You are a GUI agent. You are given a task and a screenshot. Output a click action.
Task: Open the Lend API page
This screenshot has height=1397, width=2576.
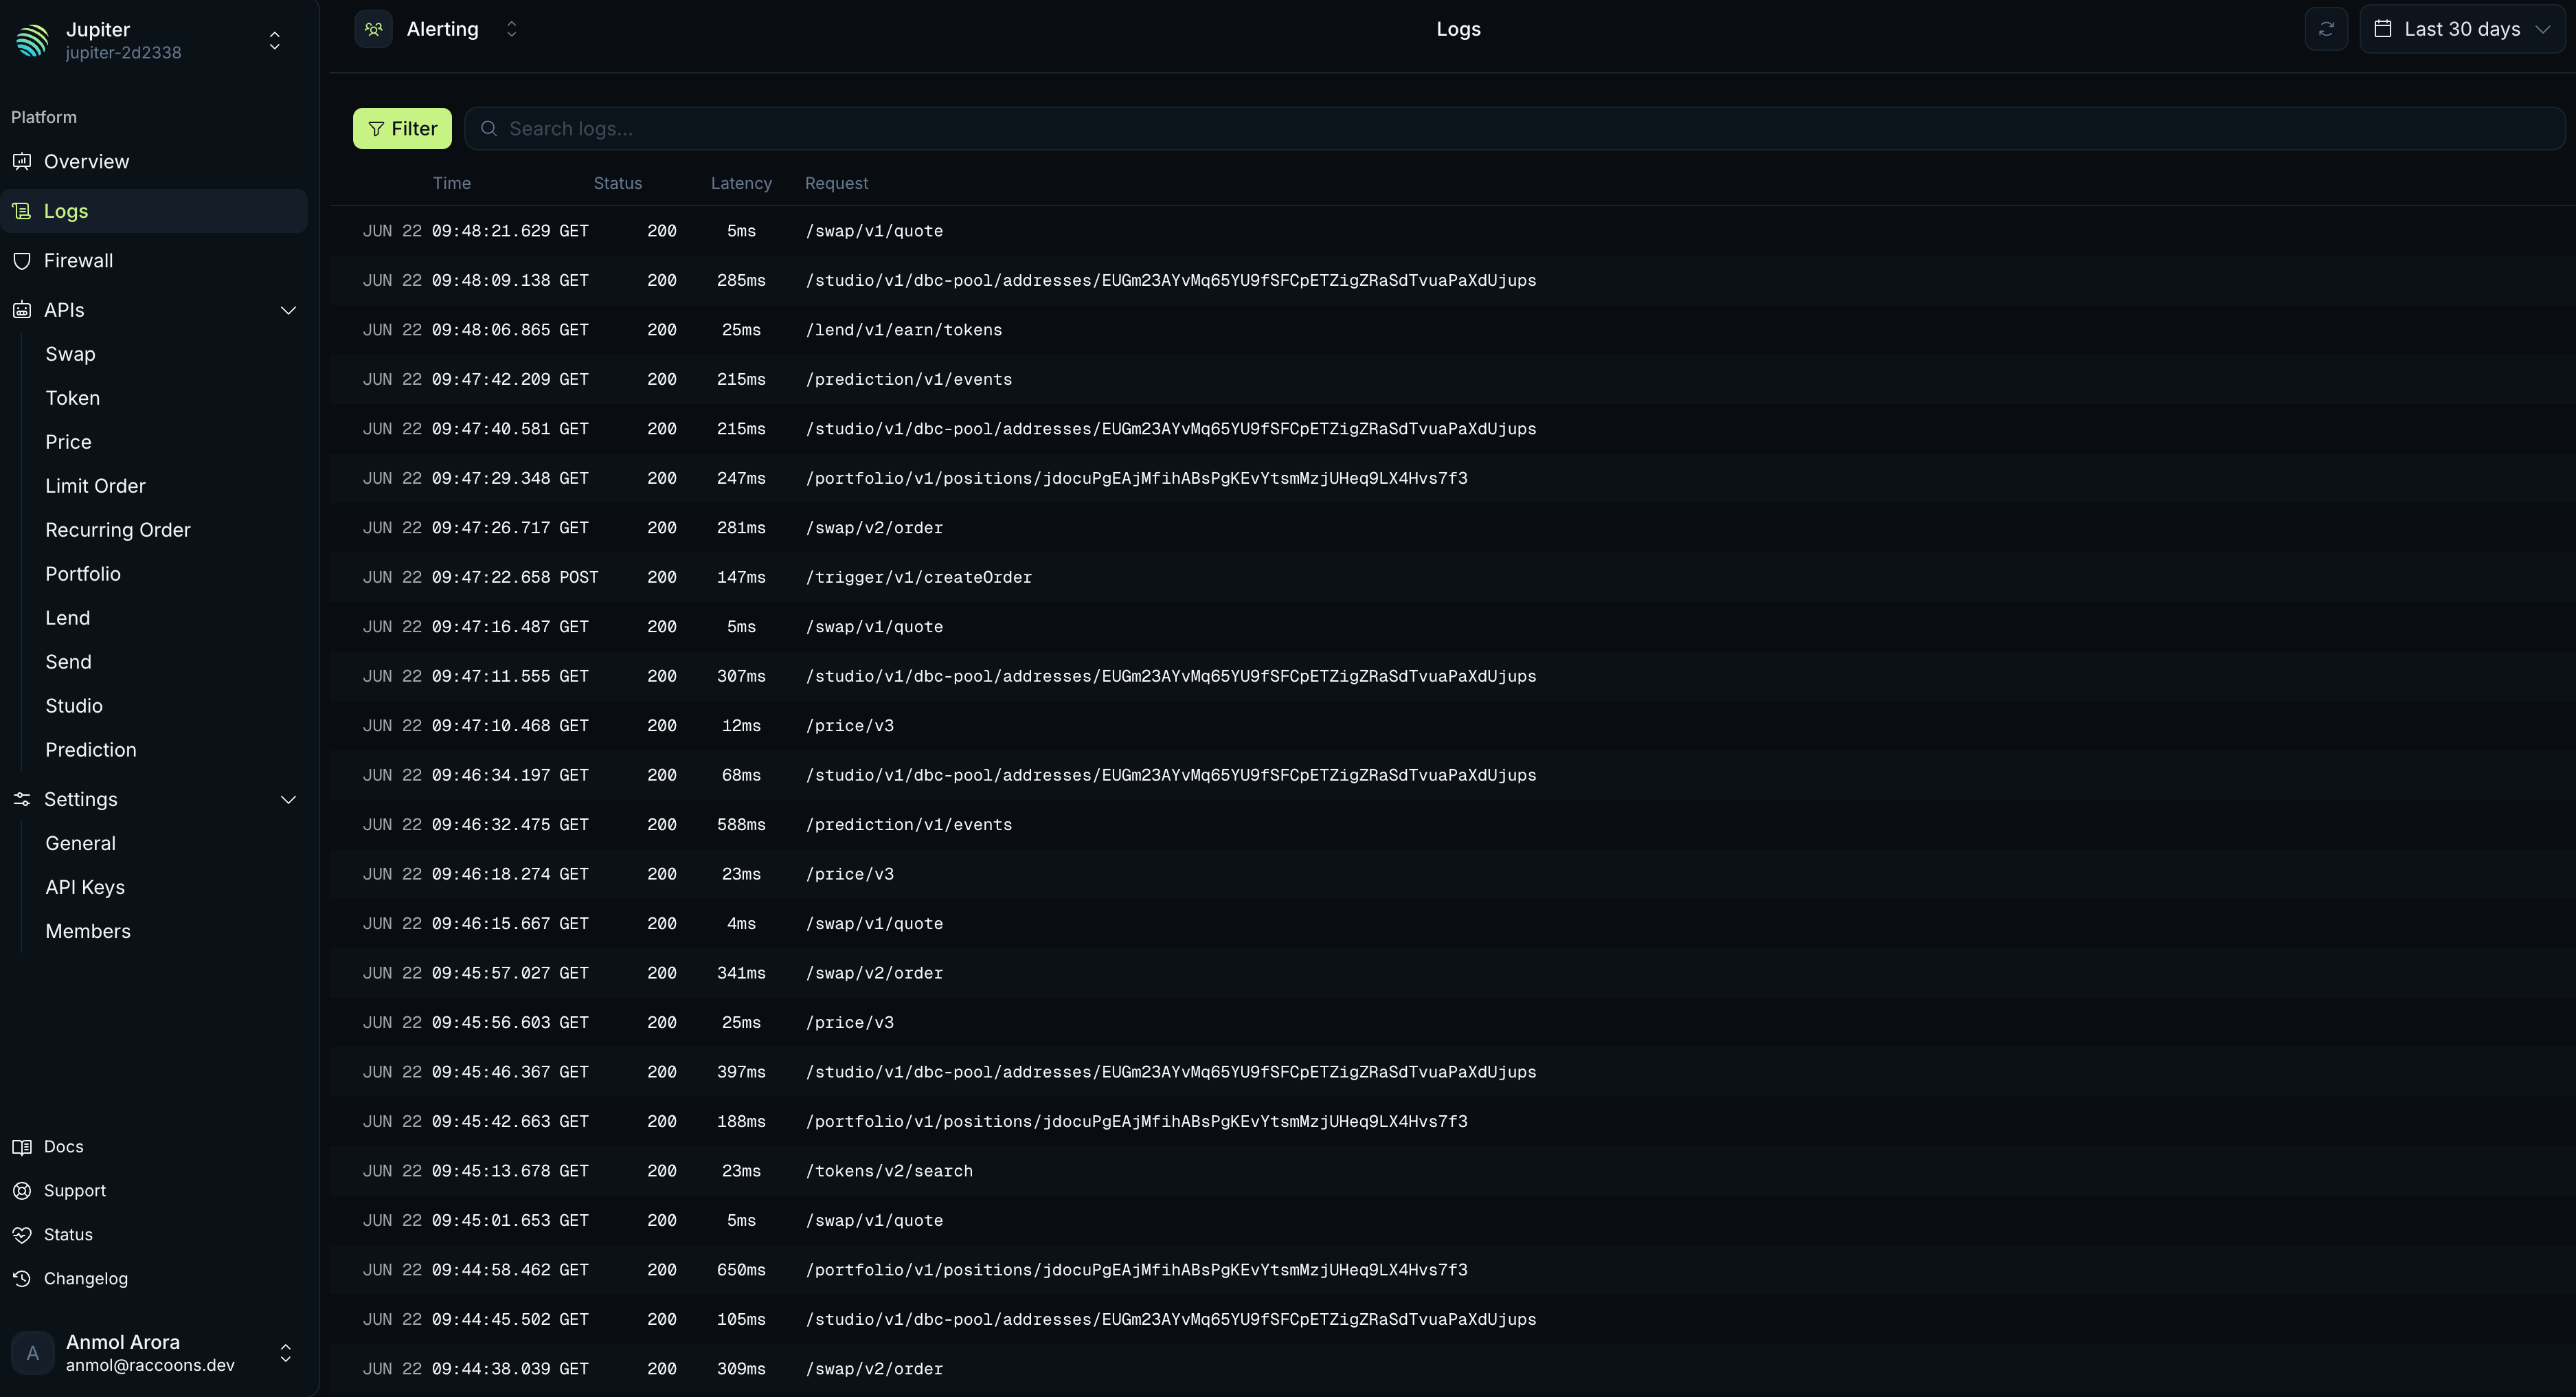(67, 618)
